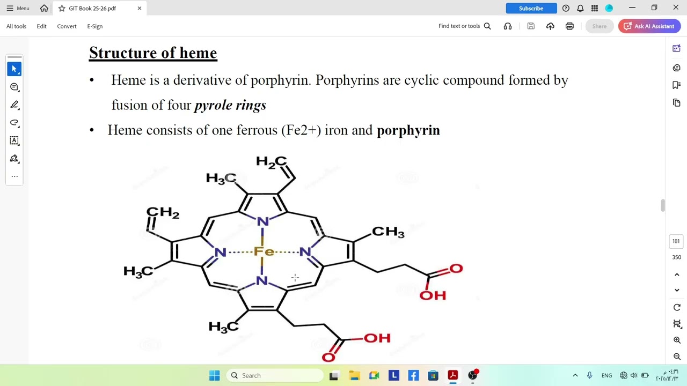The image size is (687, 386).
Task: Click the bold word porphyrin in second bullet
Action: point(408,130)
